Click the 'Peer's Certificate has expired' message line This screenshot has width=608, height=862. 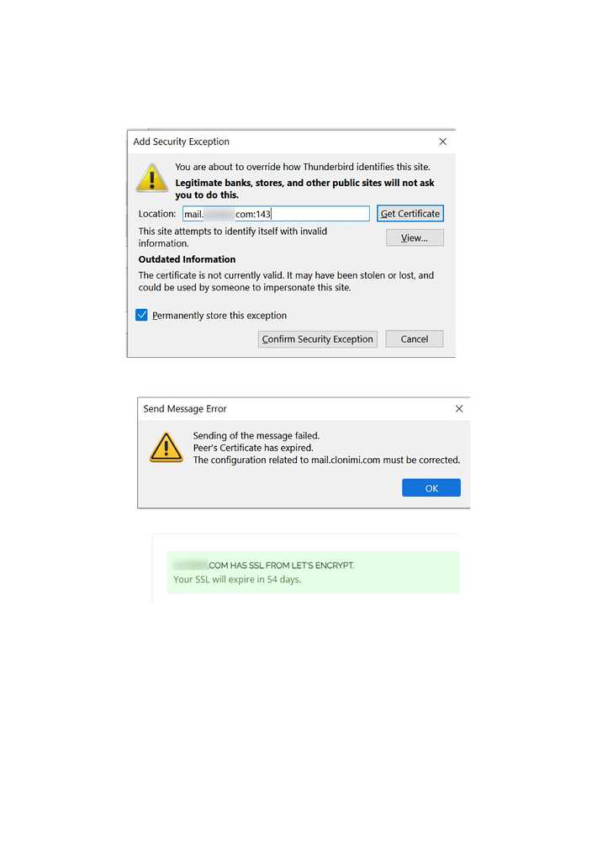click(x=253, y=448)
